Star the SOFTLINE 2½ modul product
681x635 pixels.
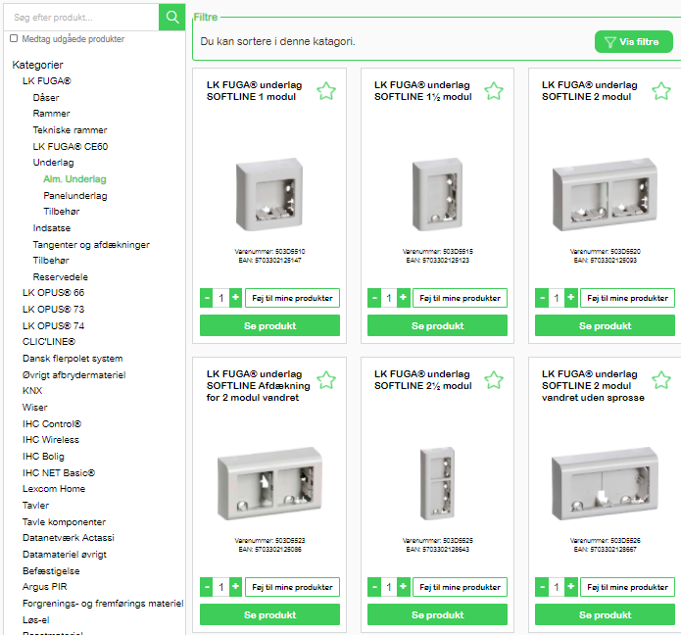tap(494, 380)
